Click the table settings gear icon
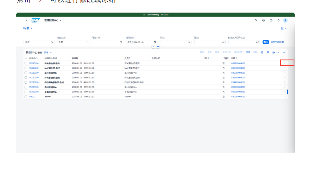This screenshot has width=321, height=182. (x=268, y=52)
